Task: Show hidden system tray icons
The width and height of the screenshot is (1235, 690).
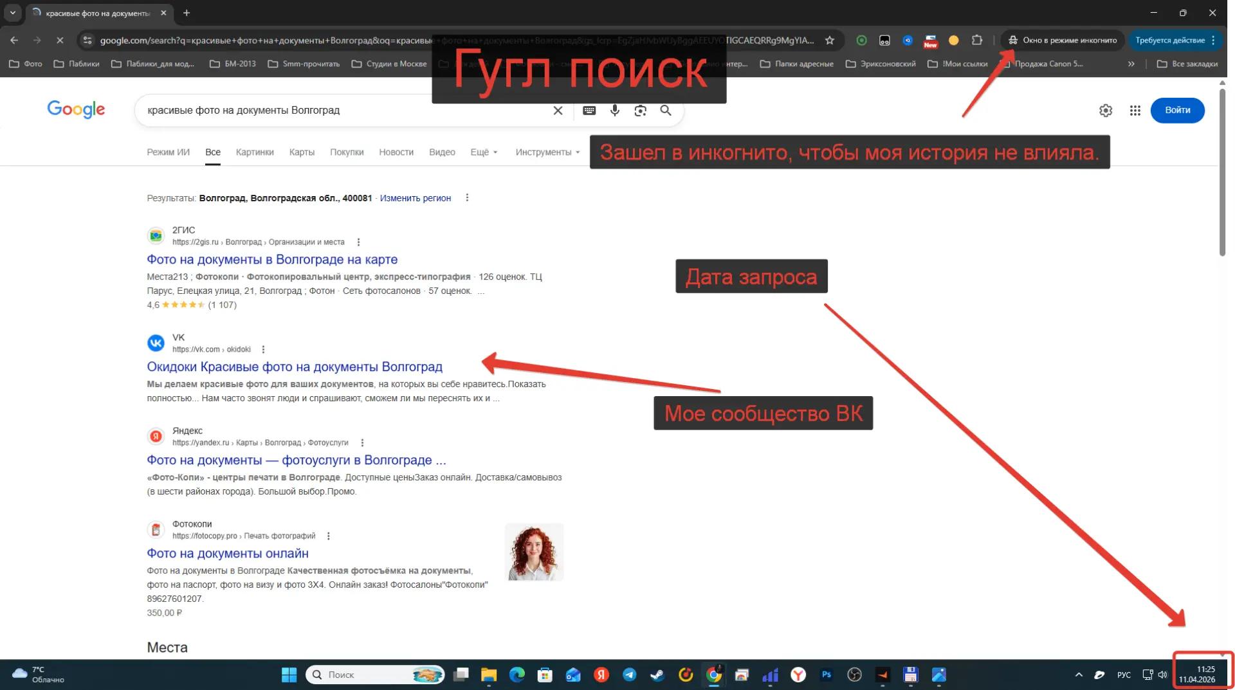Action: [1079, 675]
